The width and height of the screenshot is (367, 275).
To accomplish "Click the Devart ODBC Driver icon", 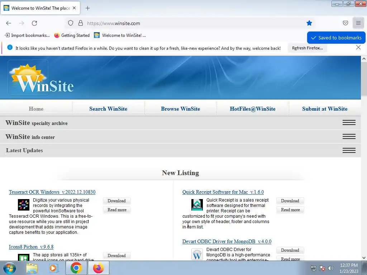I will click(x=197, y=255).
